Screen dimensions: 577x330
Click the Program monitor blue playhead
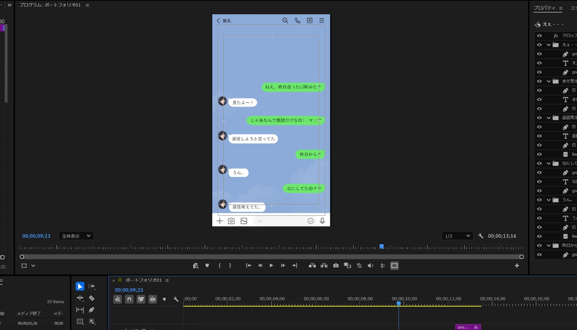382,246
